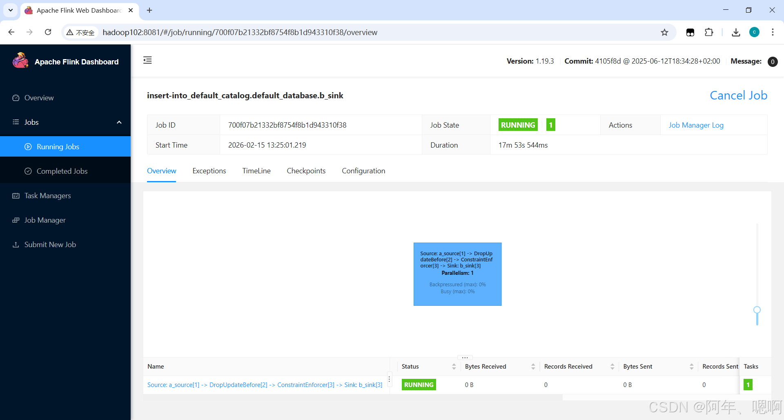
Task: Switch to the Exceptions tab
Action: click(x=209, y=171)
